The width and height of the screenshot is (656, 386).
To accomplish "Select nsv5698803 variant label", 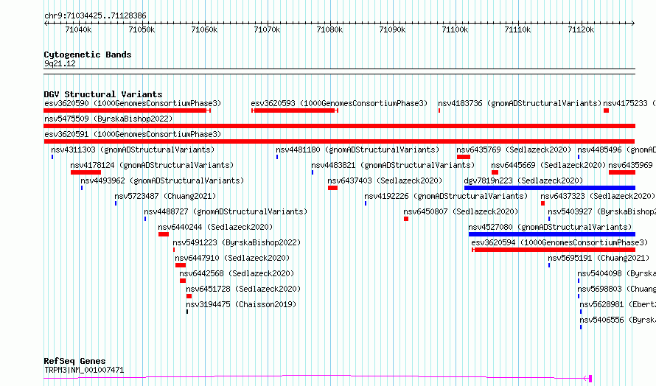I will (x=616, y=289).
